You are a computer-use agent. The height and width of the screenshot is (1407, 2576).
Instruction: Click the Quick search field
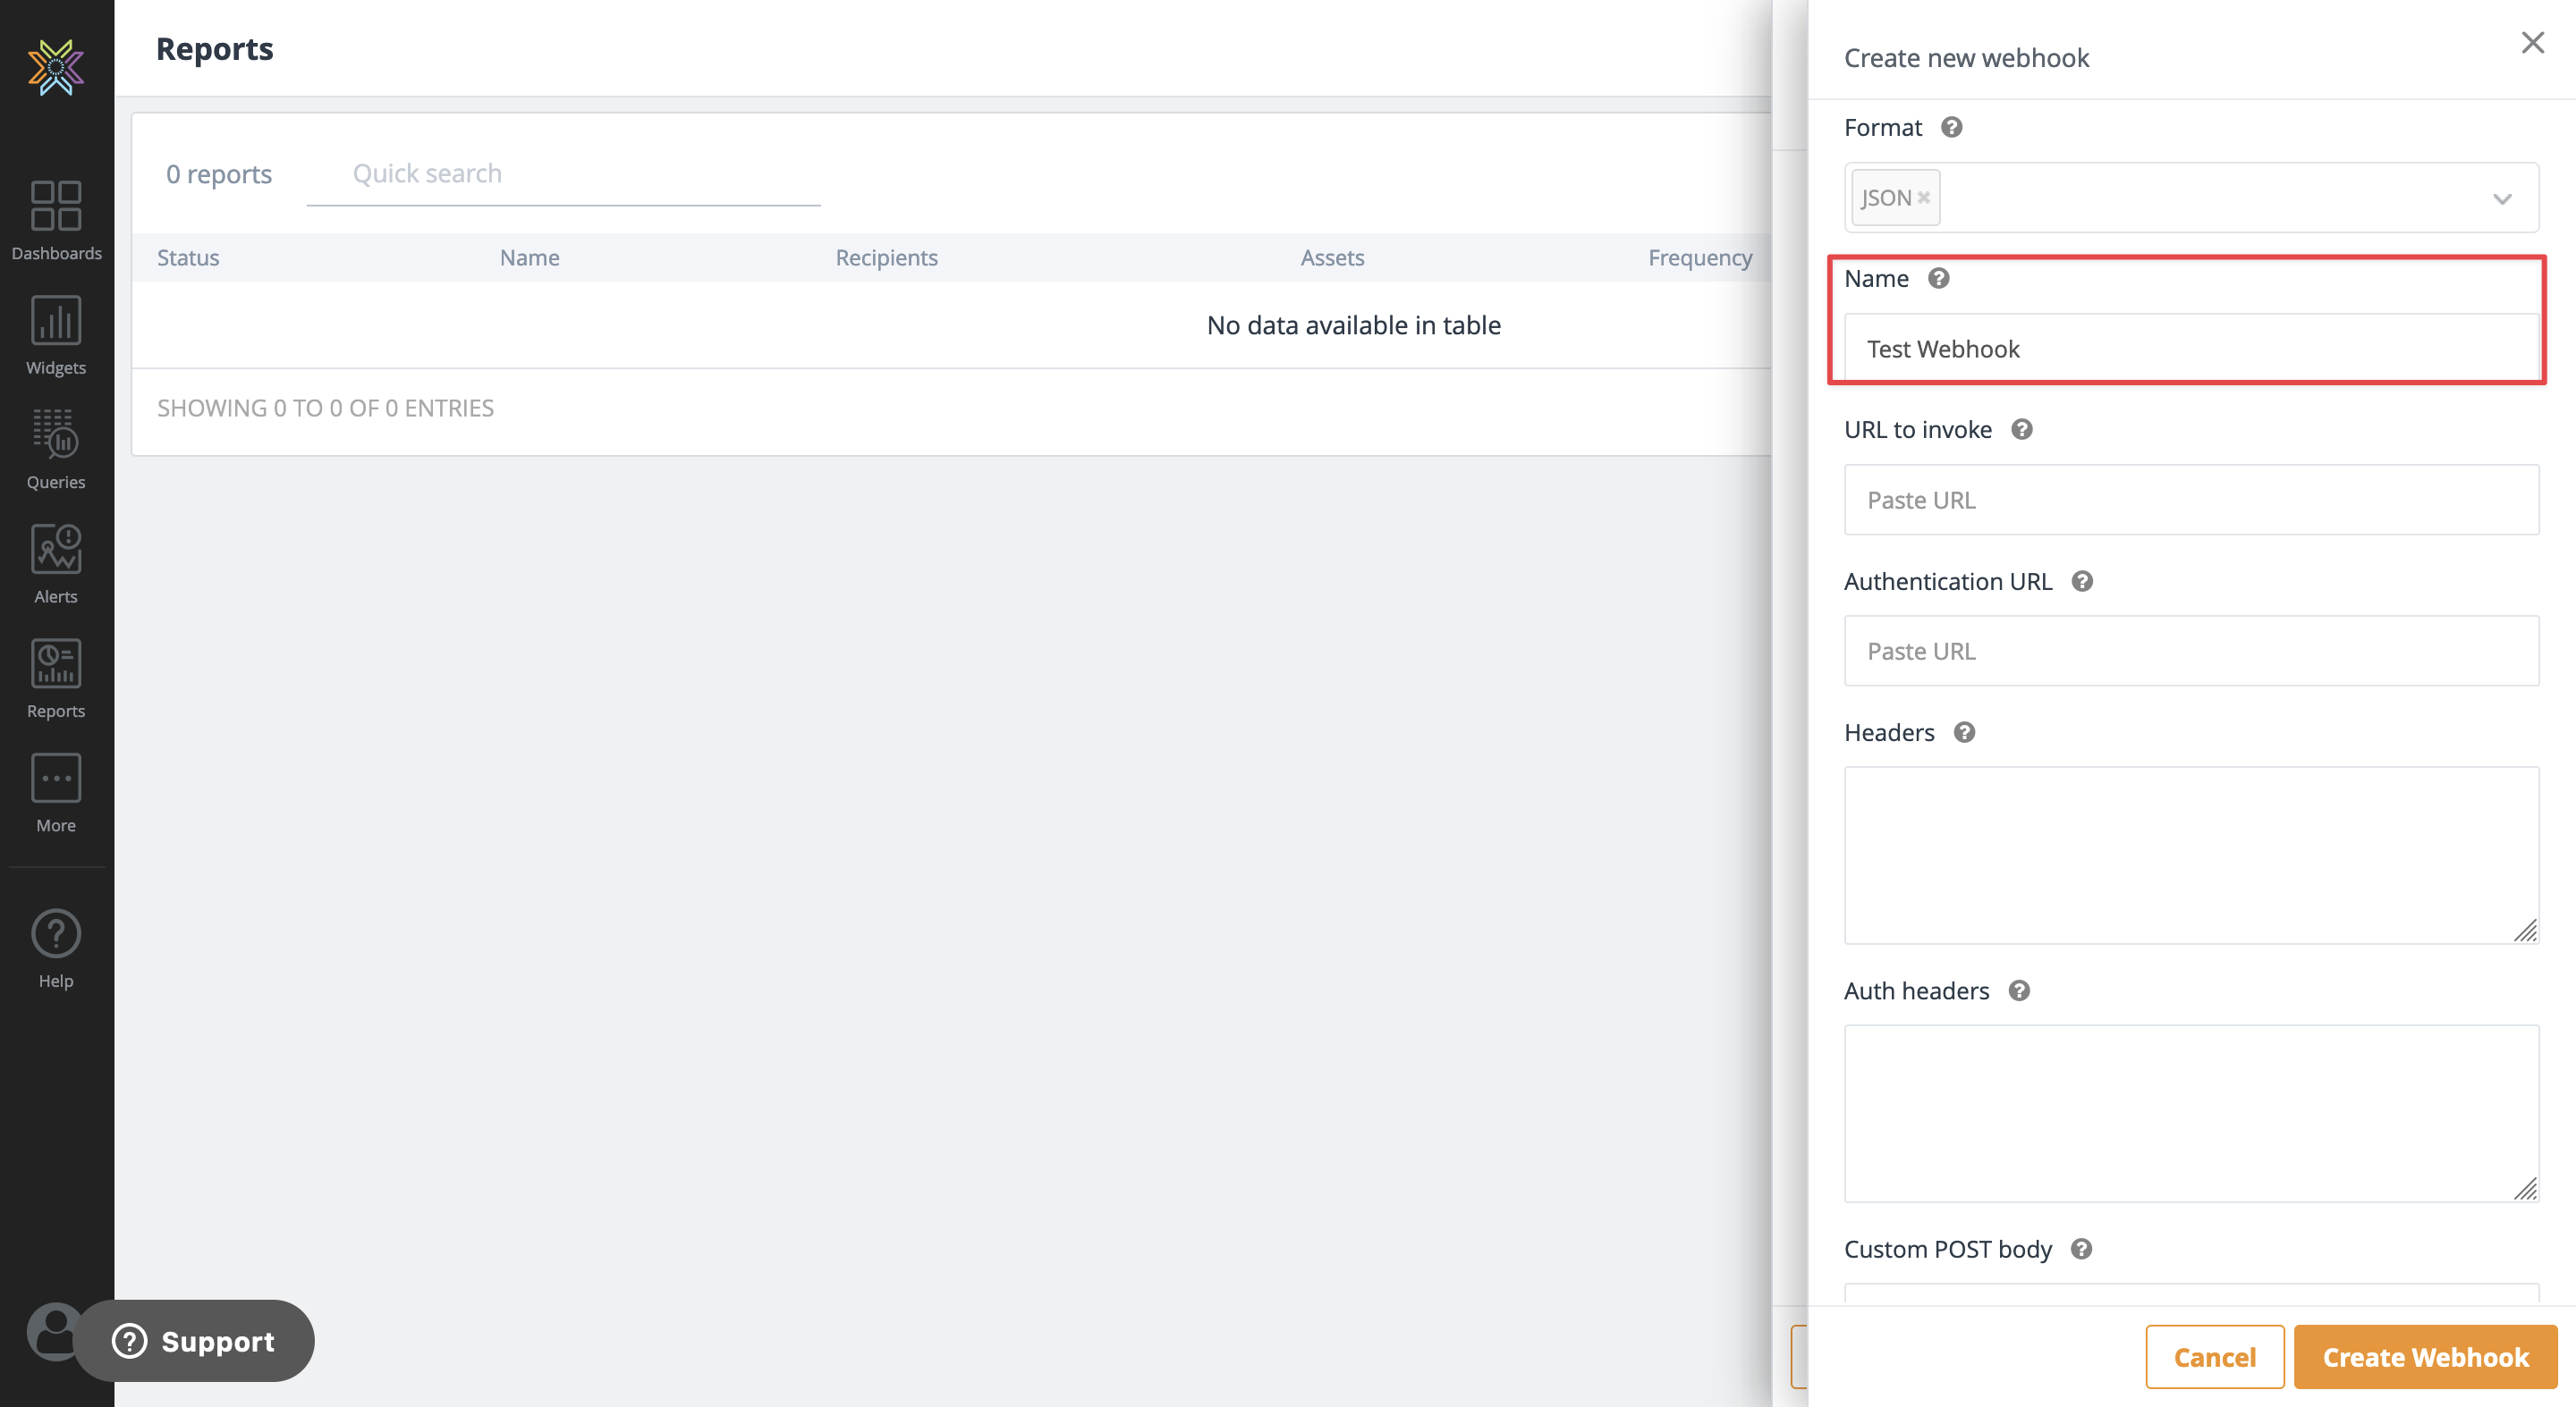[x=563, y=174]
